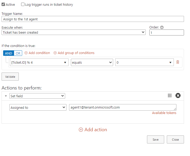Screen dimensions: 190x156
Task: Click the Validate button
Action: pos(10,76)
